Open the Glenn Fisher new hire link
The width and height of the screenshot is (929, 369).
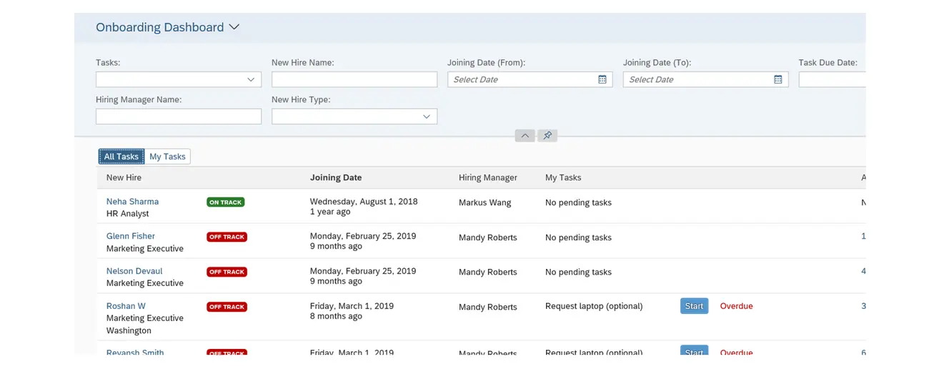(131, 236)
